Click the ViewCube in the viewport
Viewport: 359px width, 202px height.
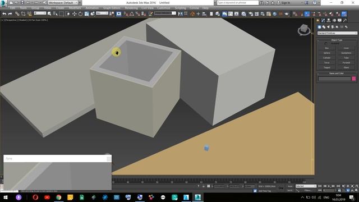pyautogui.click(x=304, y=29)
